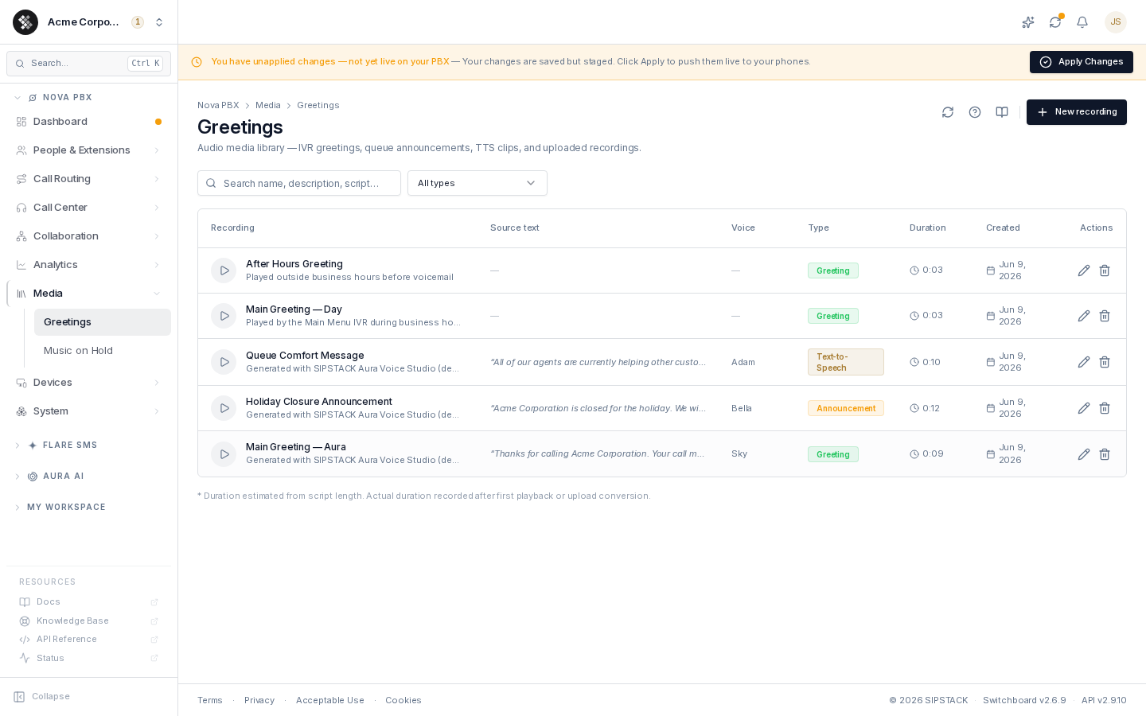
Task: Click the sync changes icon in header
Action: (x=1055, y=22)
